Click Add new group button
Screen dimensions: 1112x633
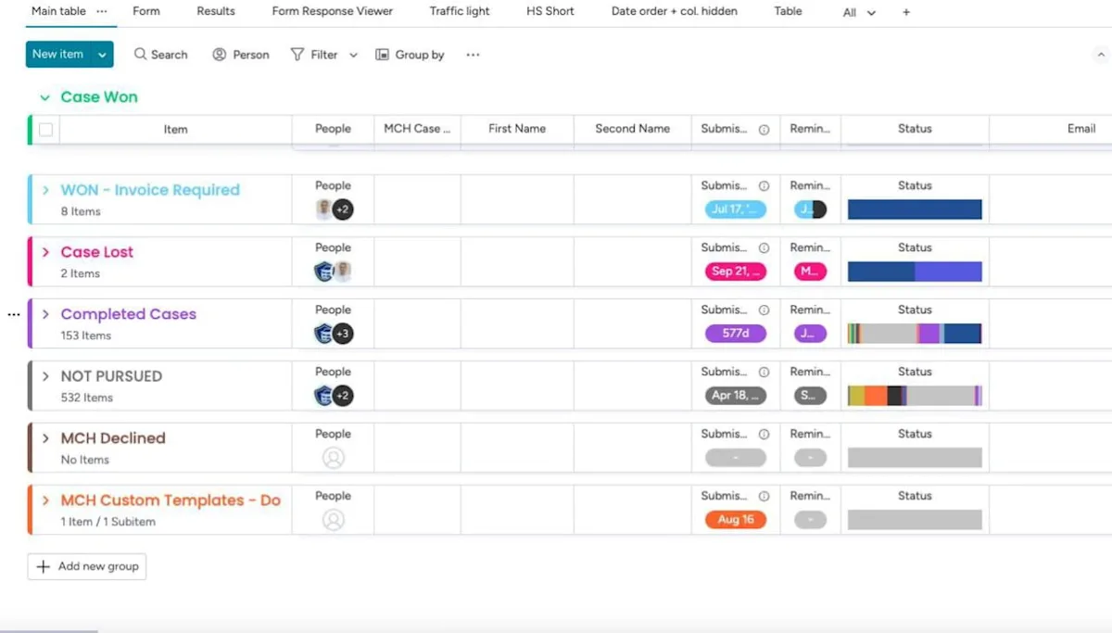(x=87, y=566)
